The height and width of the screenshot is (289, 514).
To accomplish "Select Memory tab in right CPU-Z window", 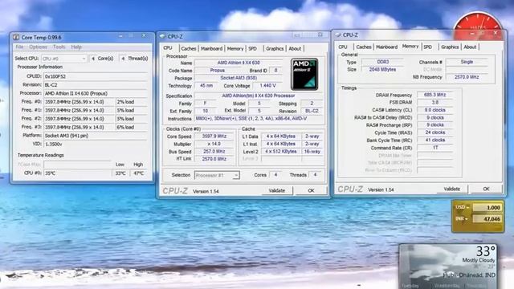I will click(410, 47).
